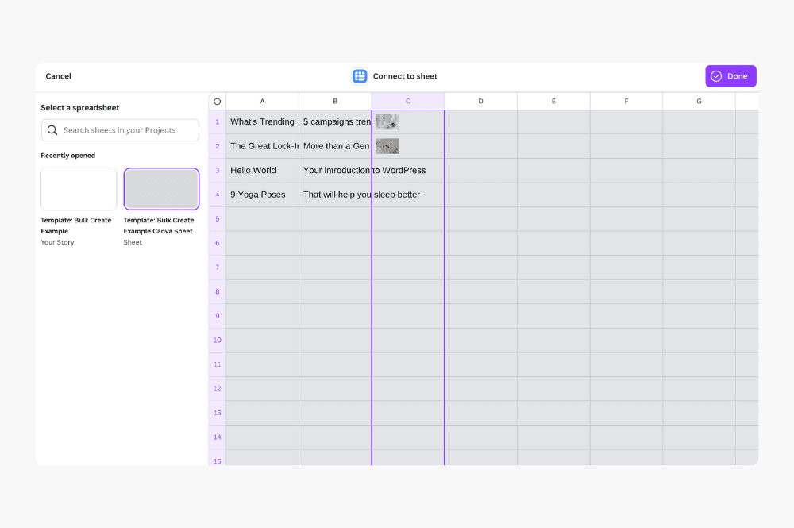This screenshot has height=528, width=794.
Task: Select row 1 header
Action: coord(217,121)
